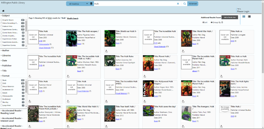
Task: Tick the DVD format checkbox
Action: point(2,83)
